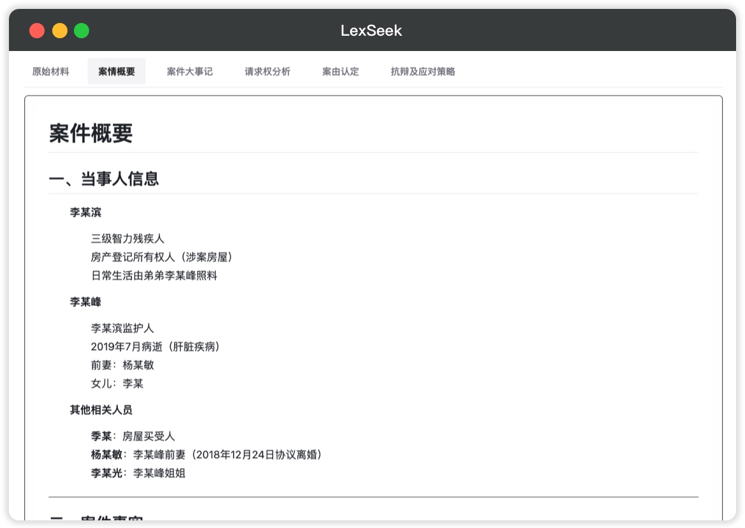Click the 季某：房屋买受人 entry
The width and height of the screenshot is (745, 528).
(133, 436)
